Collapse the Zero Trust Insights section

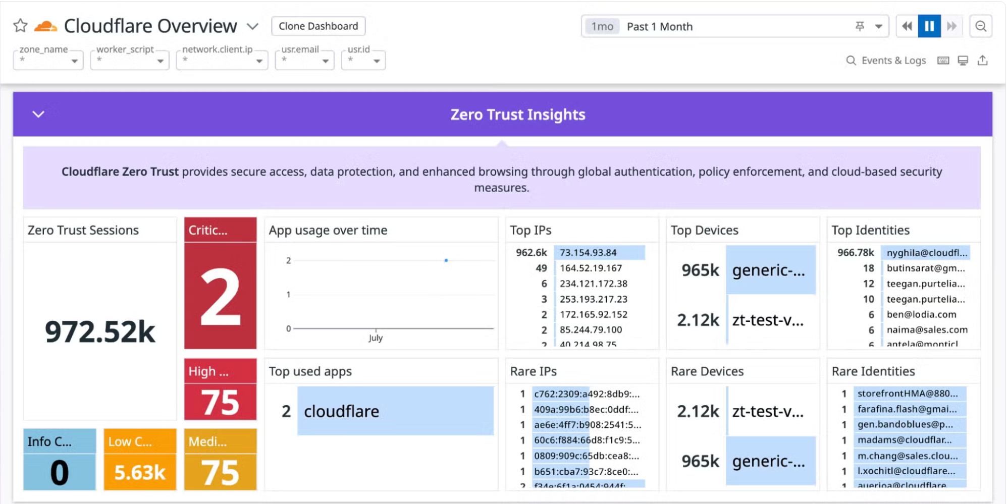(x=38, y=114)
